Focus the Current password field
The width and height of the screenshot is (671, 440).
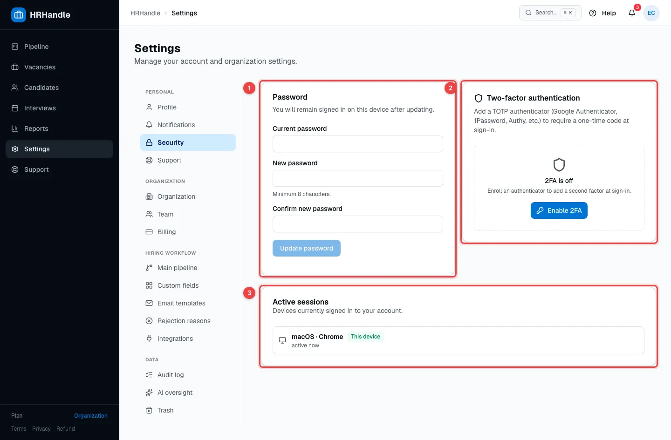coord(358,144)
